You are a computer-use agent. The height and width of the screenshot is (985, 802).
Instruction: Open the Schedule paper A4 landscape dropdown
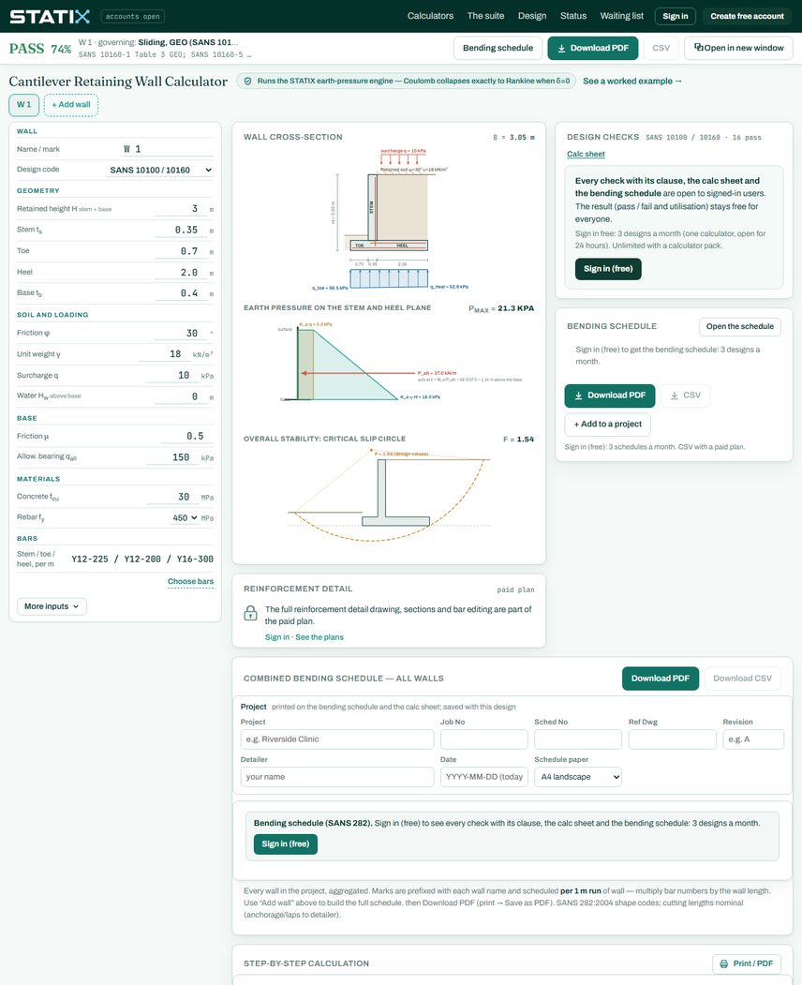click(578, 777)
